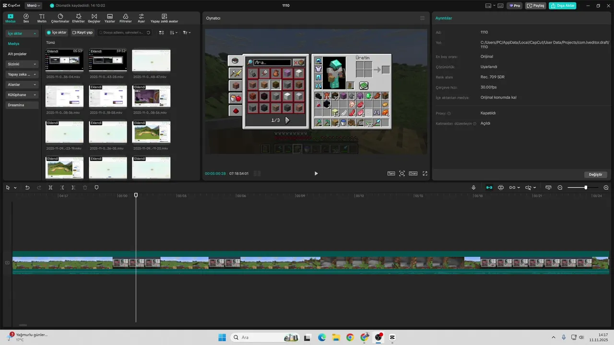Undo the last timeline action
The image size is (614, 345).
[27, 187]
